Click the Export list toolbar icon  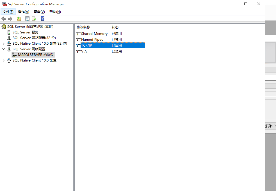point(34,19)
